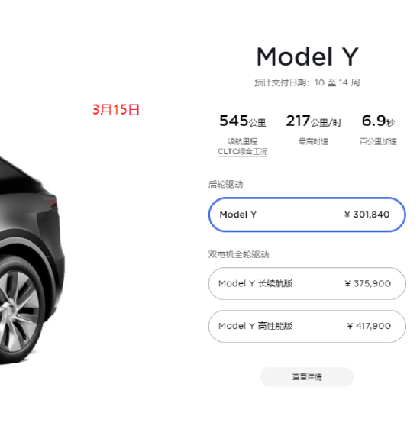420x442 pixels.
Task: Click the red 3月15日 date annotation
Action: coord(116,109)
